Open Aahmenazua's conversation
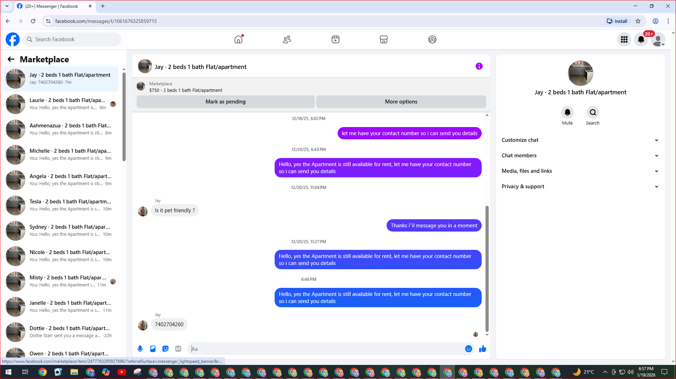Image resolution: width=676 pixels, height=379 pixels. click(61, 129)
